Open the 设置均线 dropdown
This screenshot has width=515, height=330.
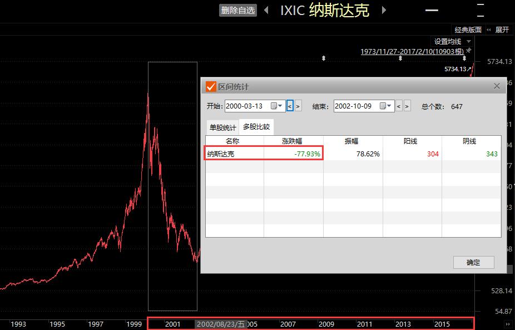453,41
